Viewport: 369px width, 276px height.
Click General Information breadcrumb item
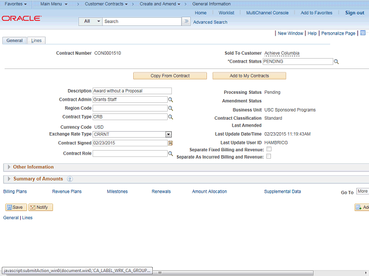[212, 4]
